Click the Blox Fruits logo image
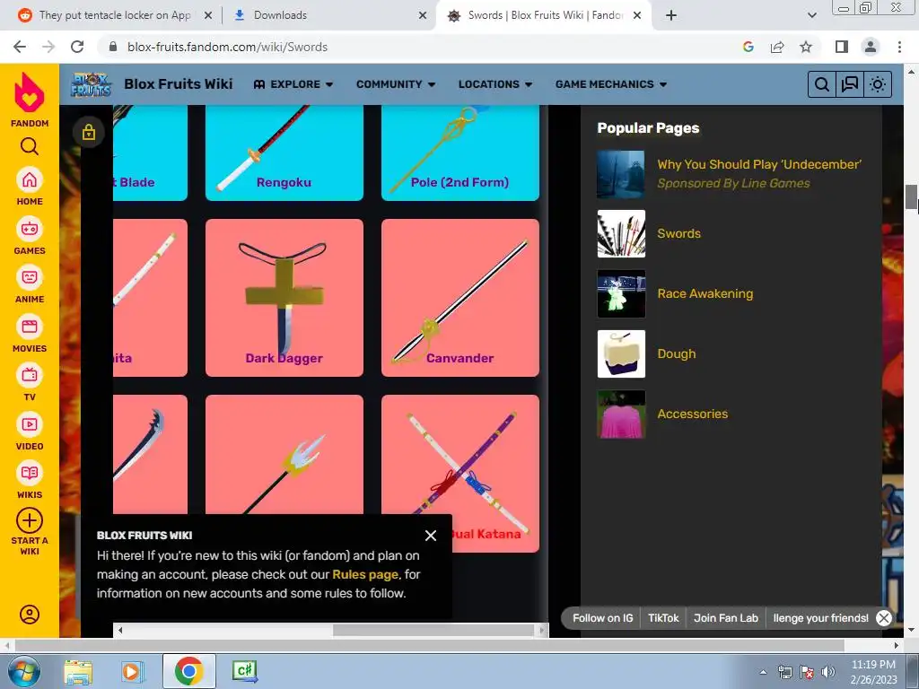 [x=91, y=84]
